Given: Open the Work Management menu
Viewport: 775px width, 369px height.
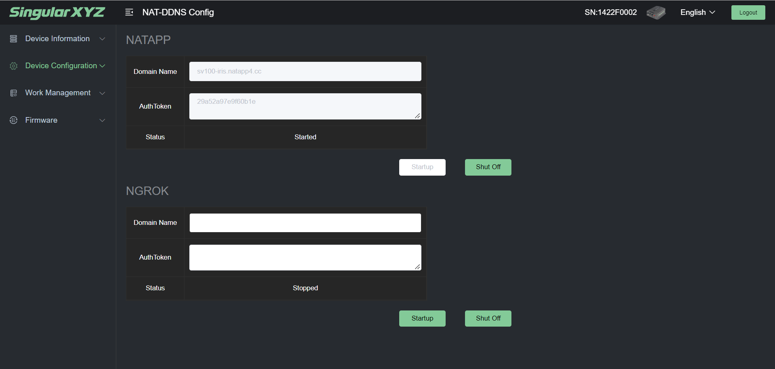Looking at the screenshot, I should tap(58, 93).
